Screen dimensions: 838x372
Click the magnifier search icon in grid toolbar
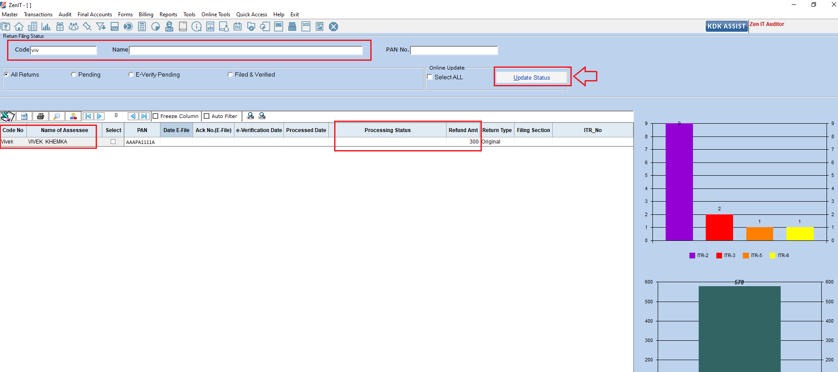[57, 116]
